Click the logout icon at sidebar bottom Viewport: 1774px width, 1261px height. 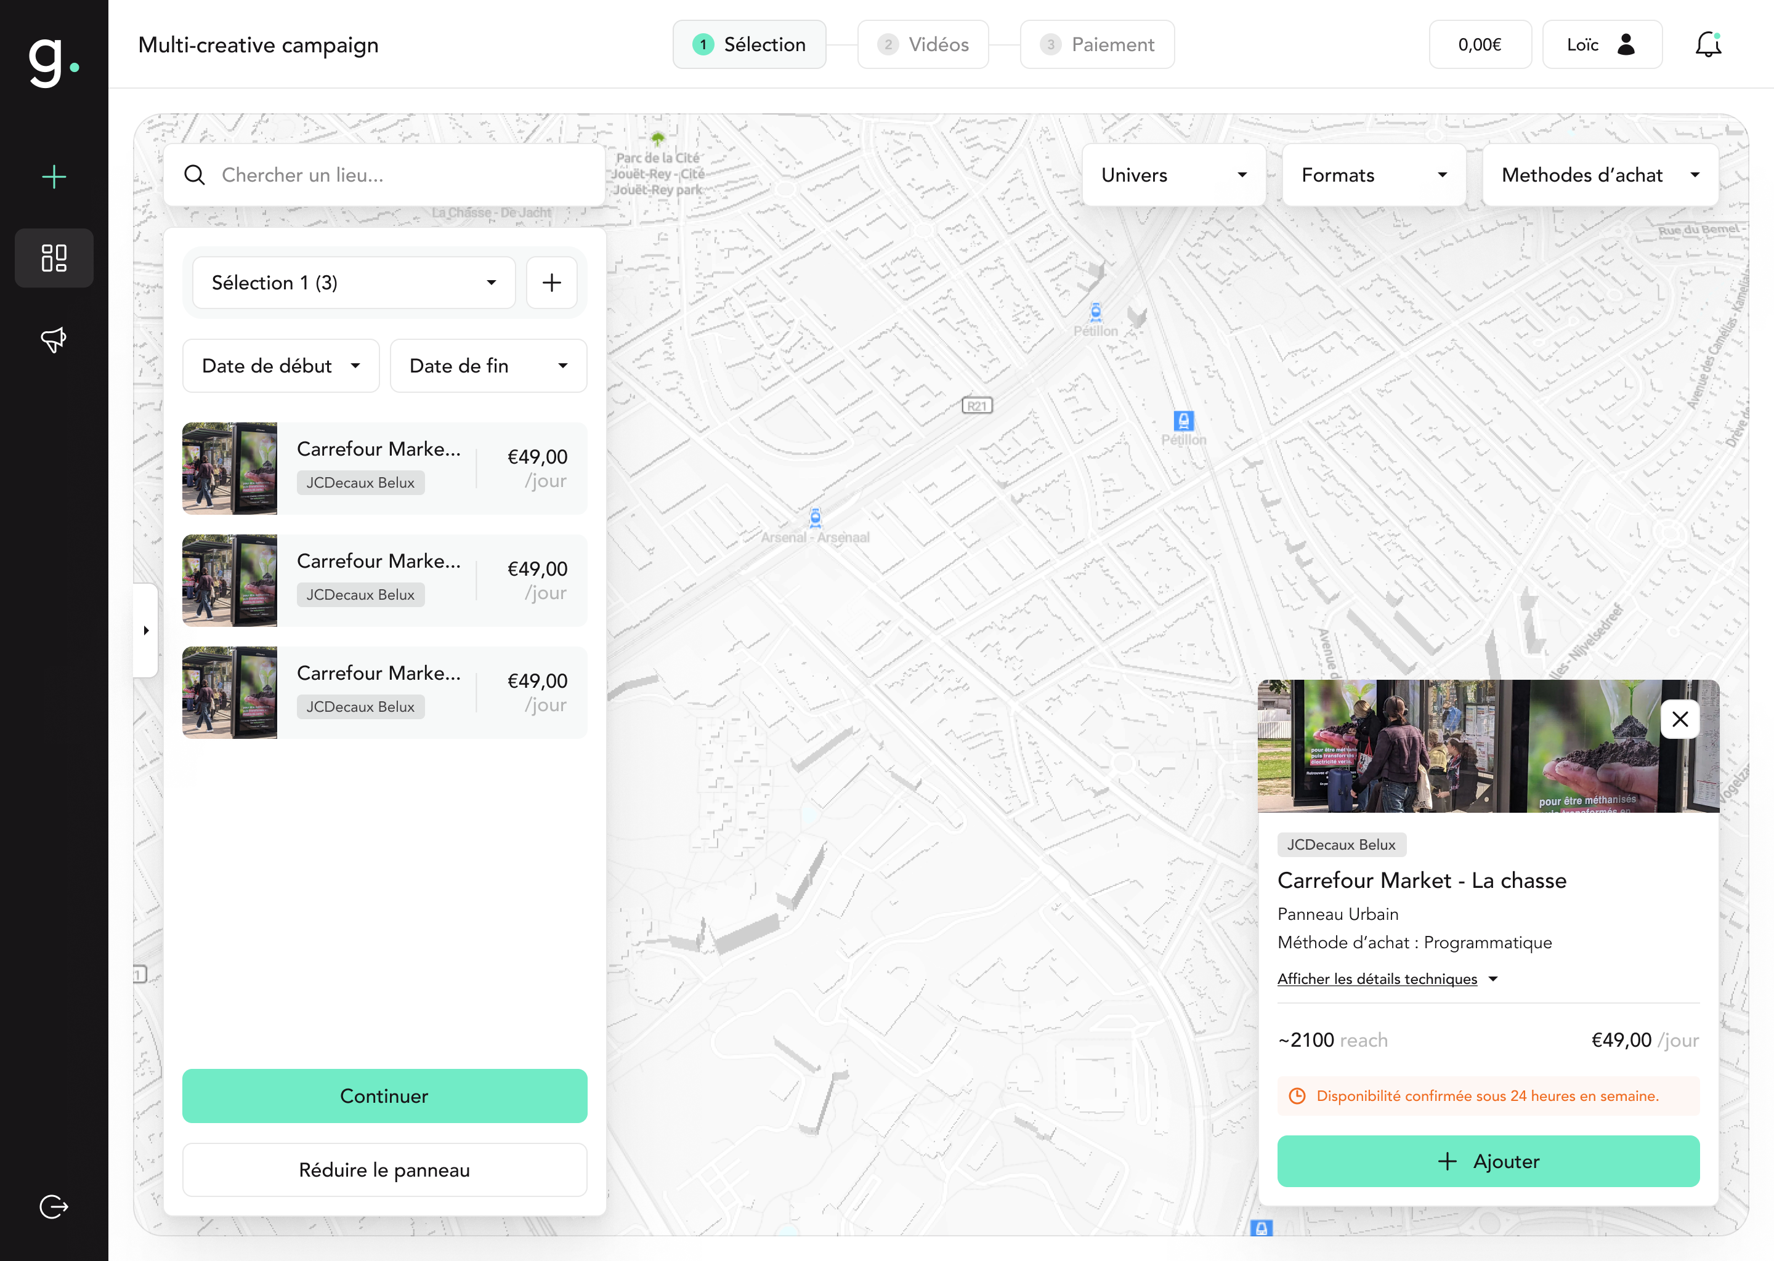point(54,1206)
